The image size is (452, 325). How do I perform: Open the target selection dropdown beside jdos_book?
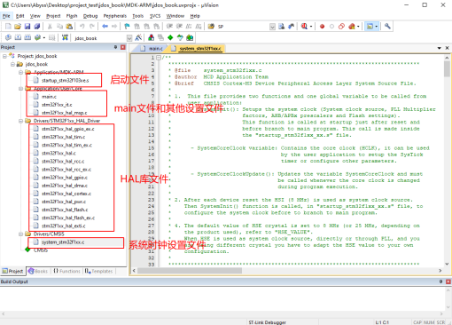coord(129,38)
